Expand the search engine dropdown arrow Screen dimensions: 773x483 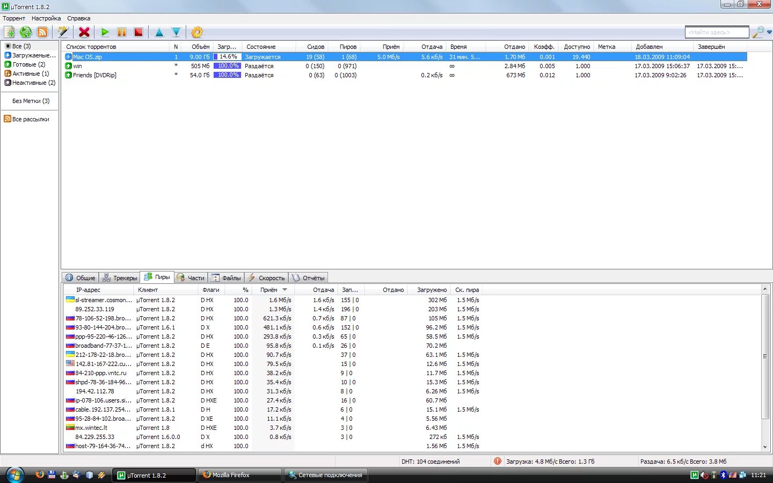click(x=769, y=32)
